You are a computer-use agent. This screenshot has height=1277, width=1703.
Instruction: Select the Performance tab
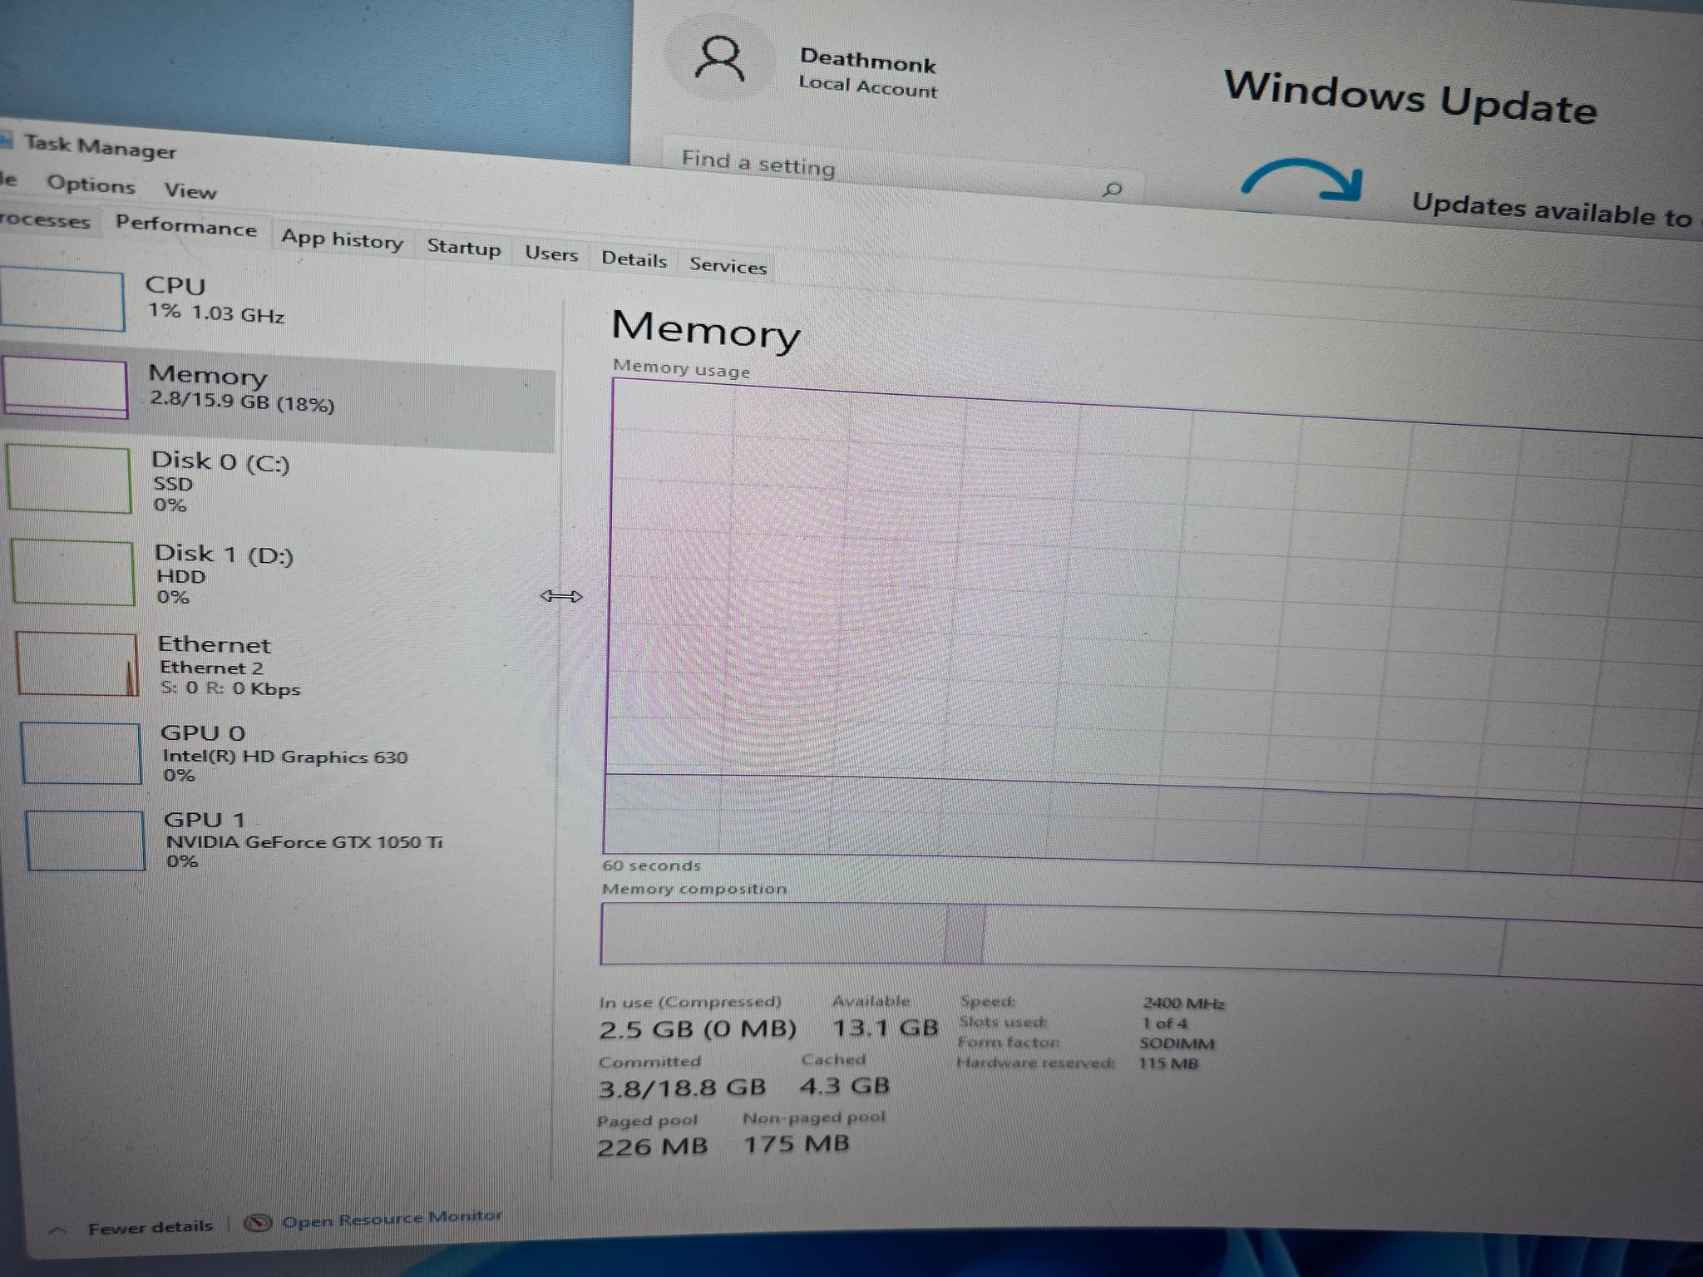186,226
